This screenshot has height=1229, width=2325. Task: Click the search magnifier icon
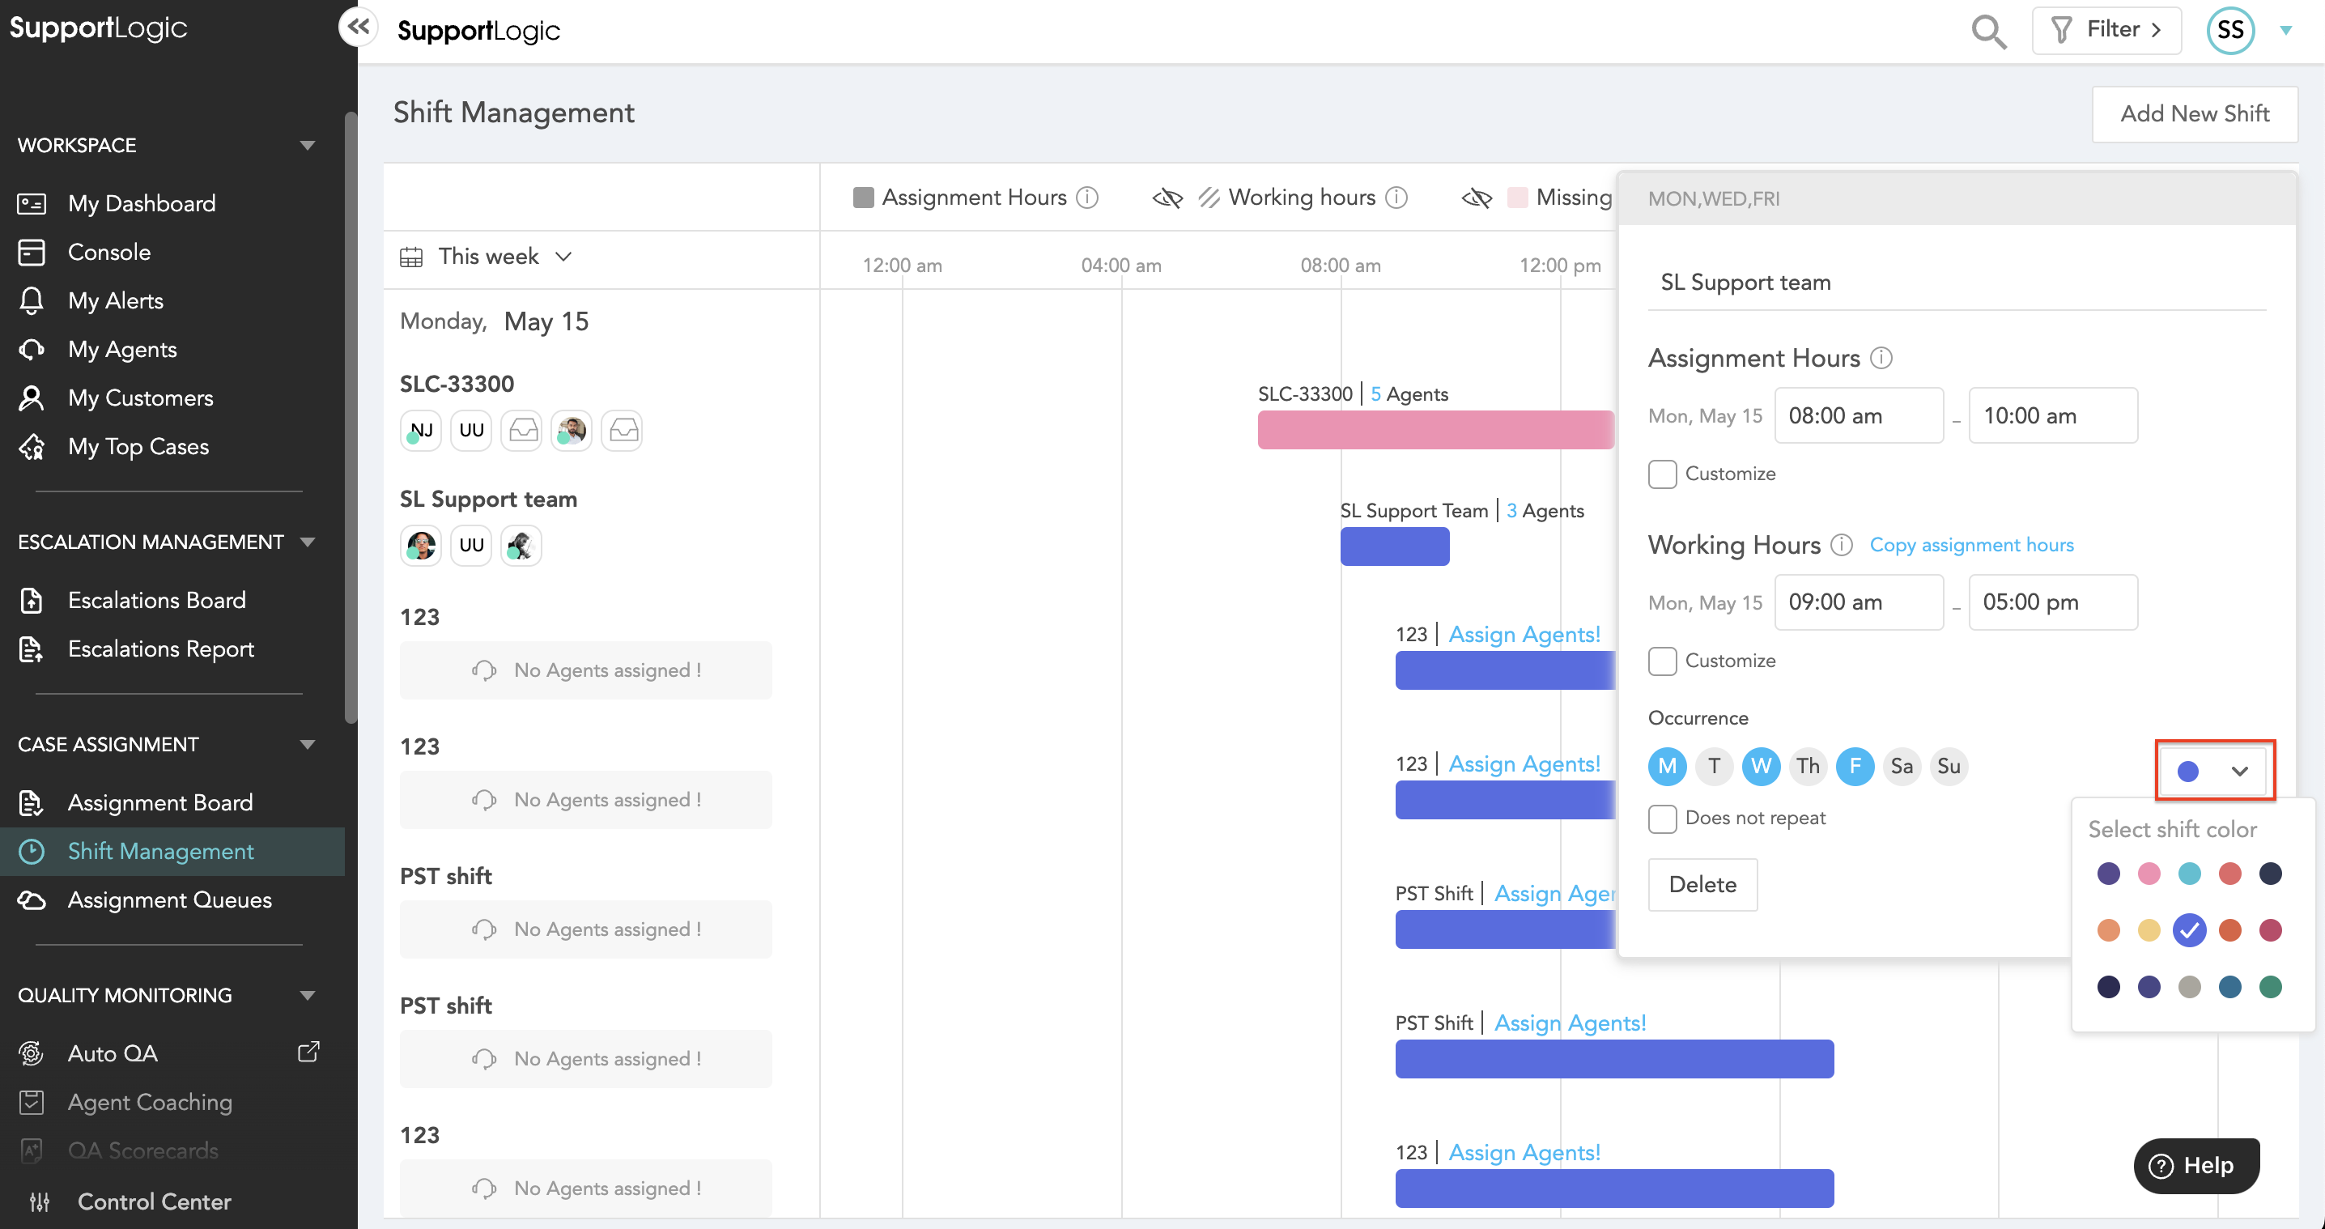click(x=1987, y=32)
